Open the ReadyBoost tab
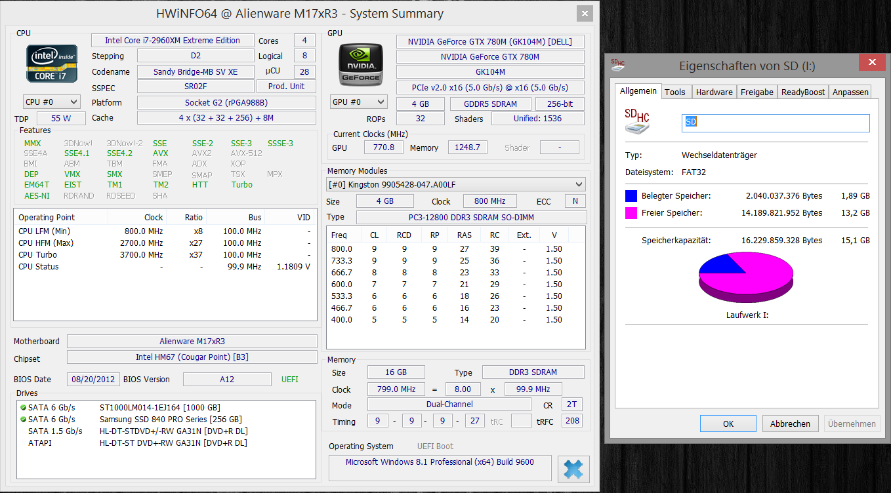The image size is (891, 493). (x=802, y=92)
